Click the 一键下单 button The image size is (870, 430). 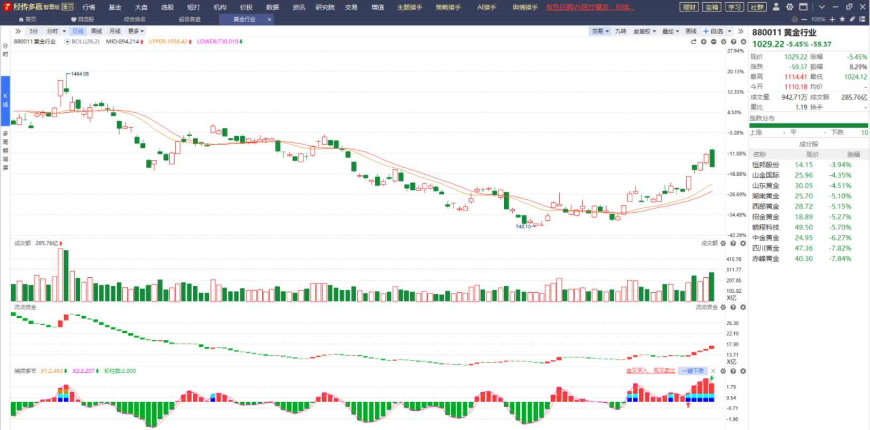693,371
